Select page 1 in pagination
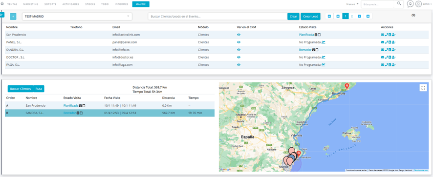 point(346,16)
